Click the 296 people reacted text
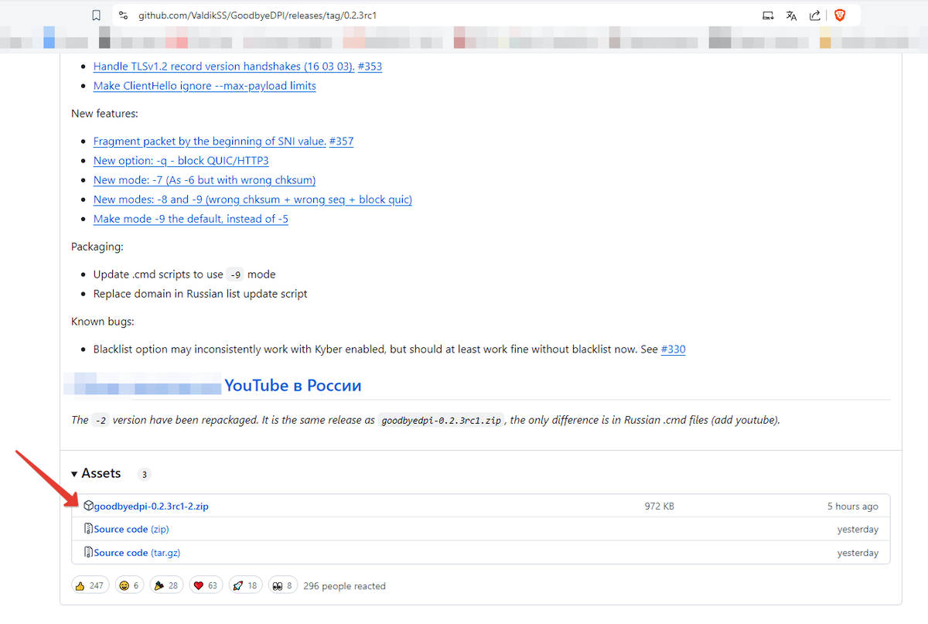The image size is (928, 624). [344, 586]
